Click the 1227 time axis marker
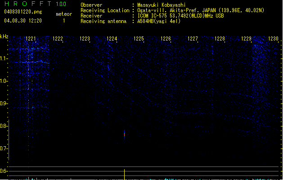The width and height of the screenshot is (283, 180). point(193,39)
